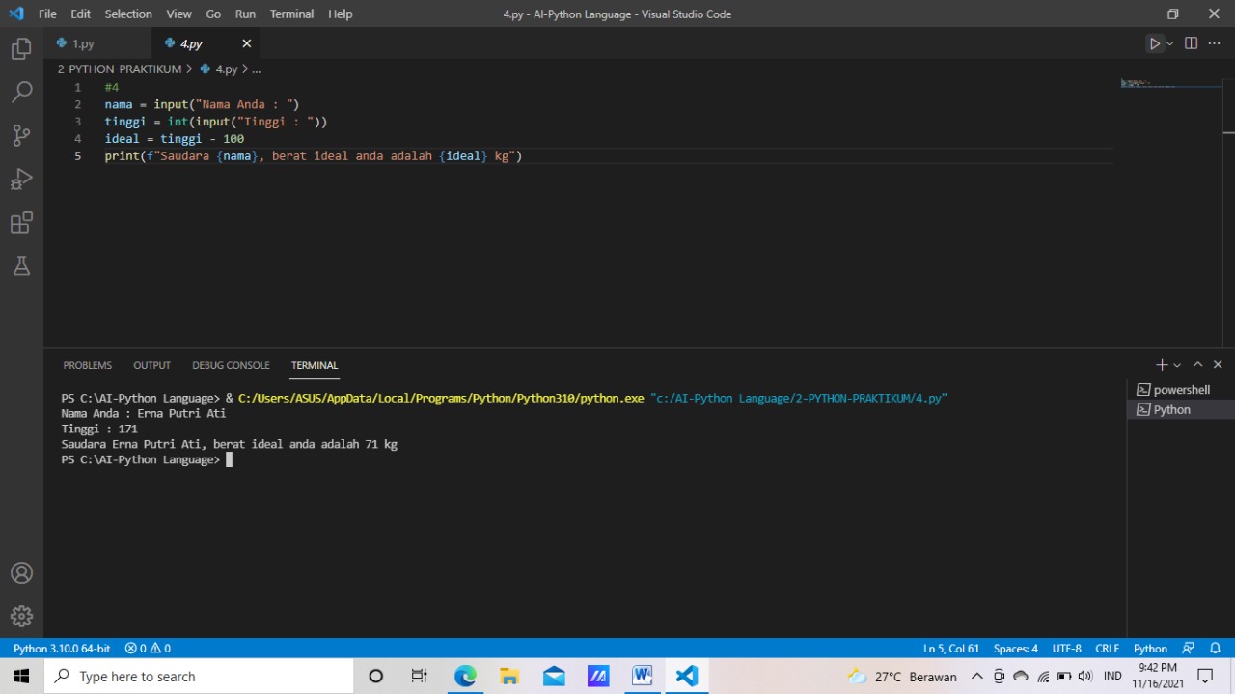Select the Source Control icon

coord(21,135)
